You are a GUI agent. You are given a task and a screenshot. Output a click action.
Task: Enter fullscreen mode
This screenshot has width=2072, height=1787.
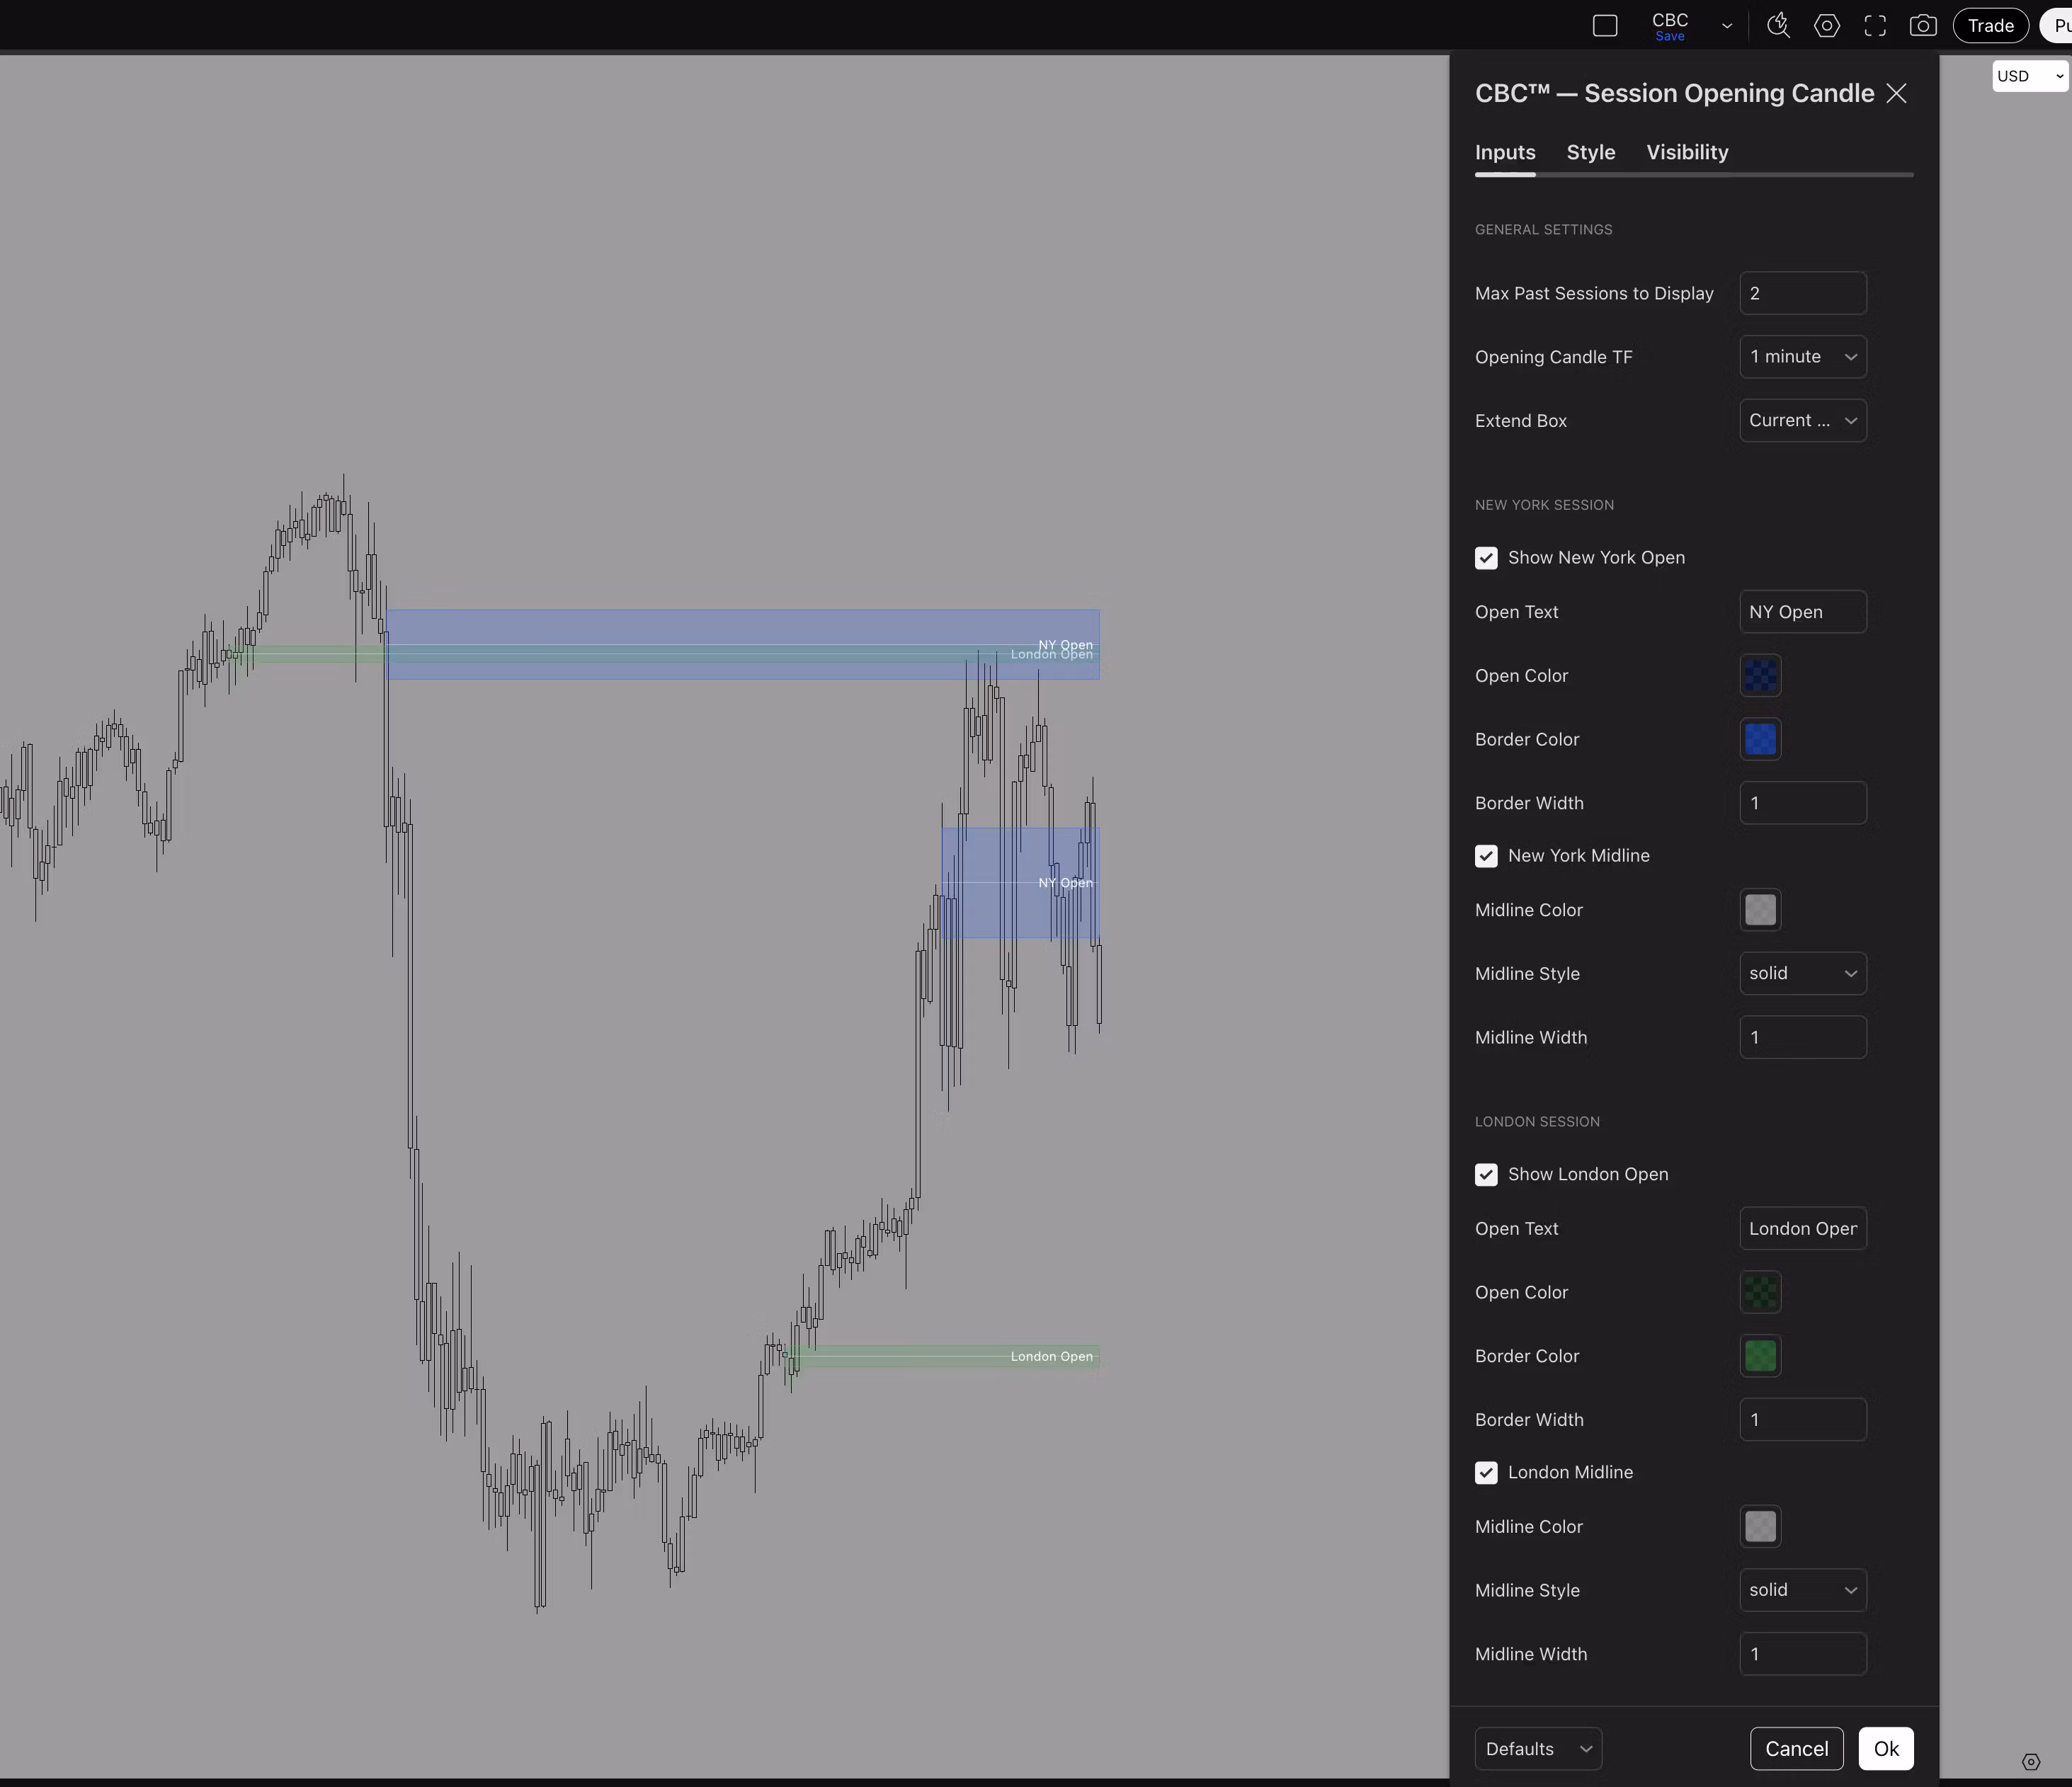tap(1875, 26)
